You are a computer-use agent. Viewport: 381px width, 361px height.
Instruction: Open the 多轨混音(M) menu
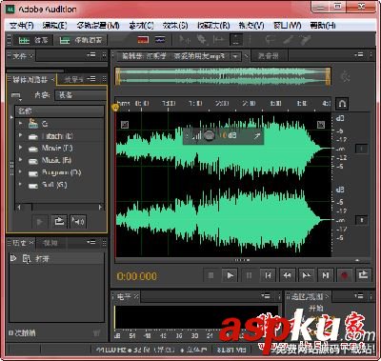click(98, 25)
